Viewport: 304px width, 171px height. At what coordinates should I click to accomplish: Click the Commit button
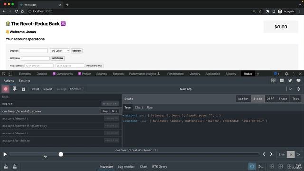pyautogui.click(x=75, y=89)
